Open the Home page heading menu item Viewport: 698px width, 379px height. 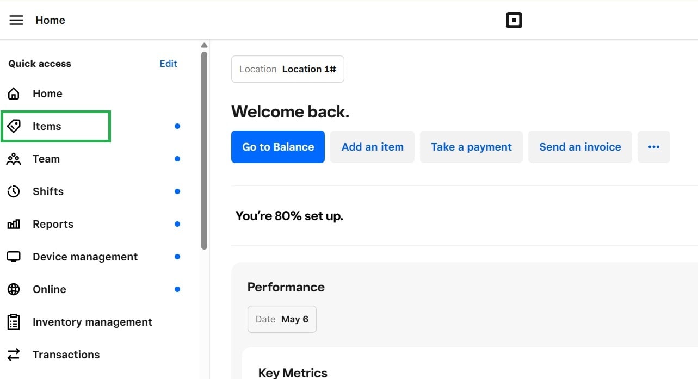tap(50, 20)
